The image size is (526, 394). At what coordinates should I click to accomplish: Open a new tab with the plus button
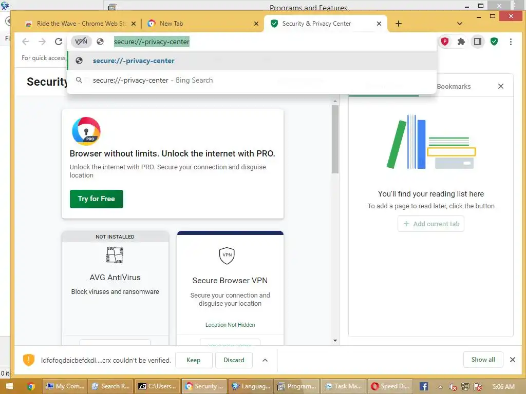pyautogui.click(x=398, y=24)
